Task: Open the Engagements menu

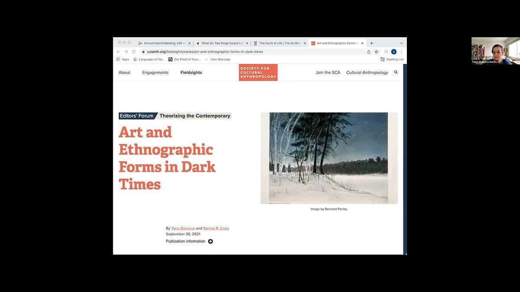Action: pyautogui.click(x=155, y=73)
